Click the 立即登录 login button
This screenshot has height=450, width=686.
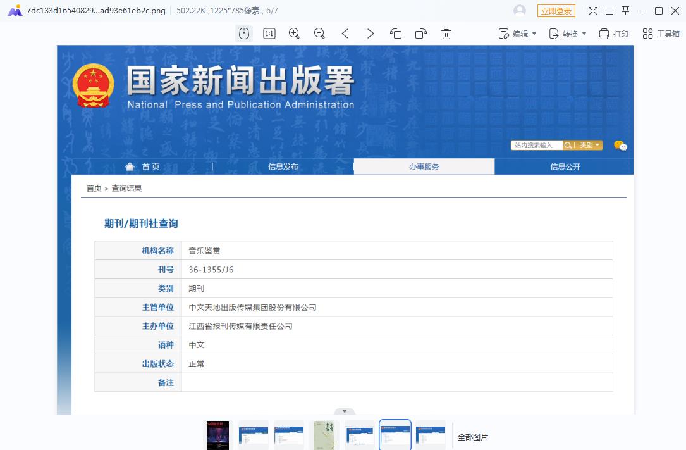coord(556,11)
